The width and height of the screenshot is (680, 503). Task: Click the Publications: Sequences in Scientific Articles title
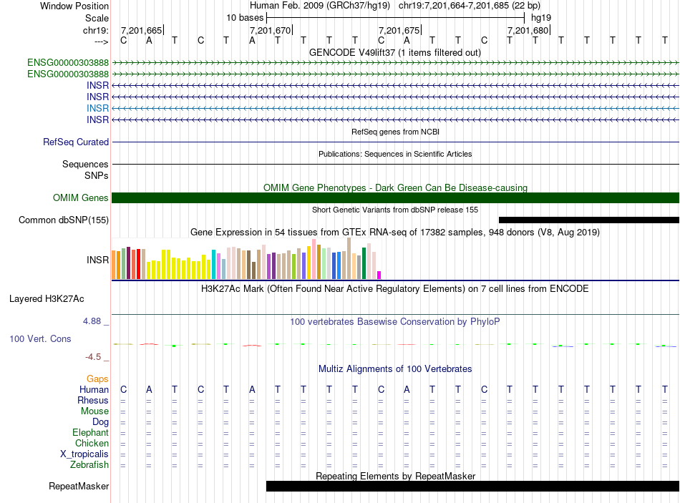(395, 154)
